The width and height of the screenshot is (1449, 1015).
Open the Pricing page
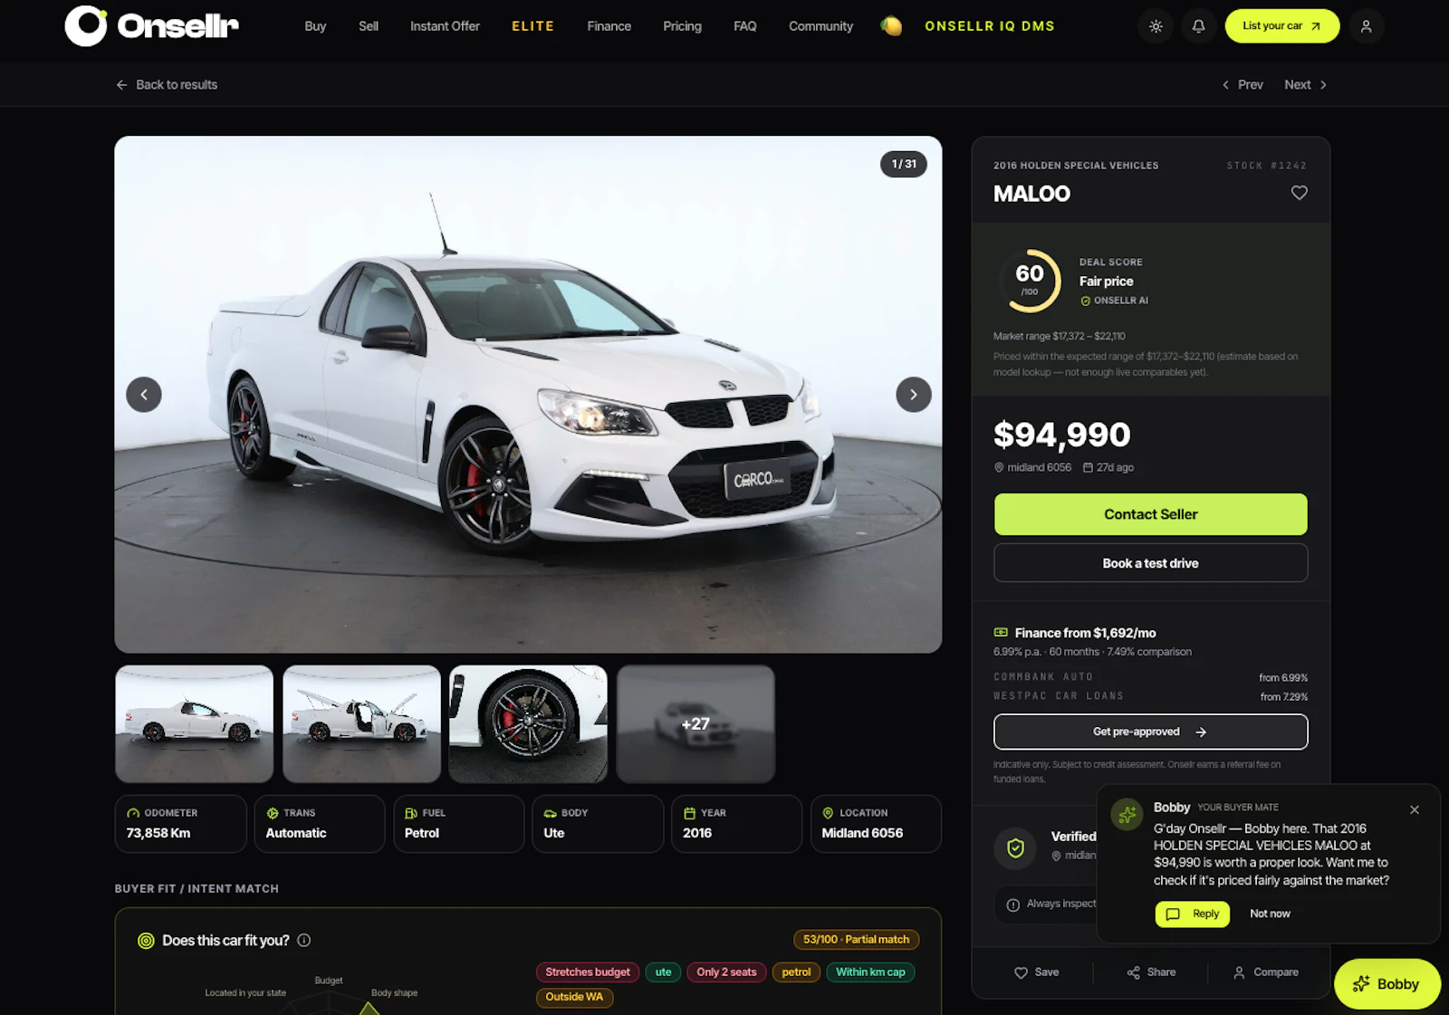point(682,26)
